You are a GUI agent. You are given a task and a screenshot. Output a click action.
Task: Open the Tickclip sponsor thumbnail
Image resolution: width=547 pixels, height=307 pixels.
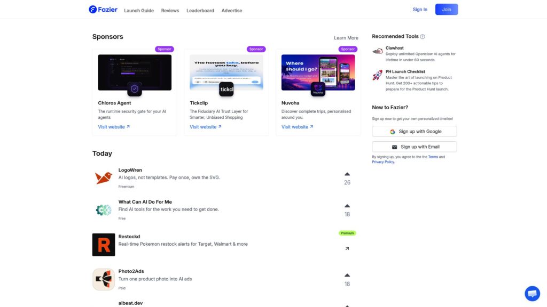(x=226, y=72)
